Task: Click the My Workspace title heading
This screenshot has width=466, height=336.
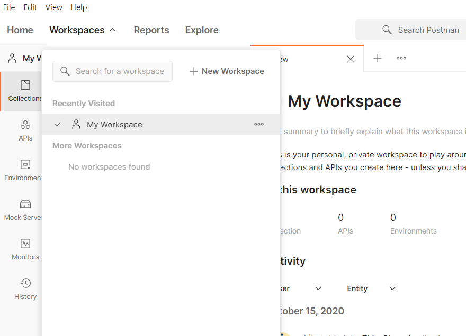Action: click(344, 101)
